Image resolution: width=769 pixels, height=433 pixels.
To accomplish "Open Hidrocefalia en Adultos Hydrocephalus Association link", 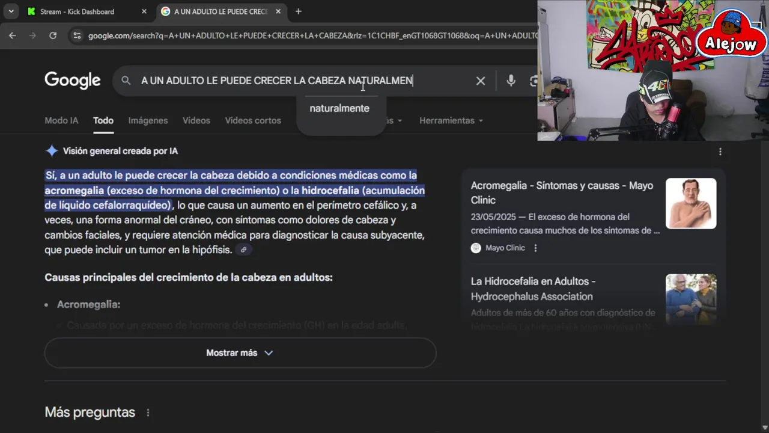I will pos(533,289).
